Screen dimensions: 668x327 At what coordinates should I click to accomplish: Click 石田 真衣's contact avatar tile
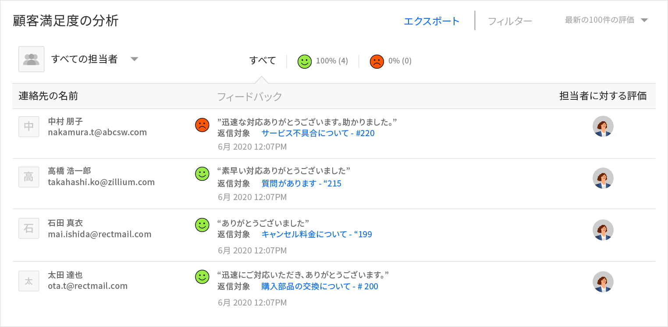tap(28, 228)
